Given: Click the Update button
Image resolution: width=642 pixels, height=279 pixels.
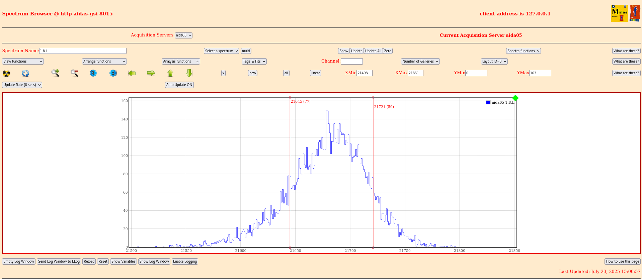Looking at the screenshot, I should tap(357, 51).
